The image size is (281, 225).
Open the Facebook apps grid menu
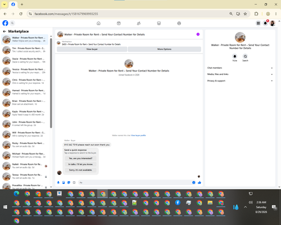tap(258, 23)
